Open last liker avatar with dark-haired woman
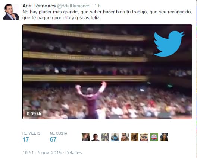The image size is (197, 158). 164,137
